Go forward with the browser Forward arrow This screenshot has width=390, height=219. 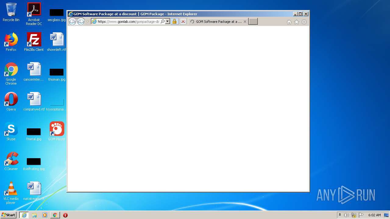pyautogui.click(x=81, y=21)
